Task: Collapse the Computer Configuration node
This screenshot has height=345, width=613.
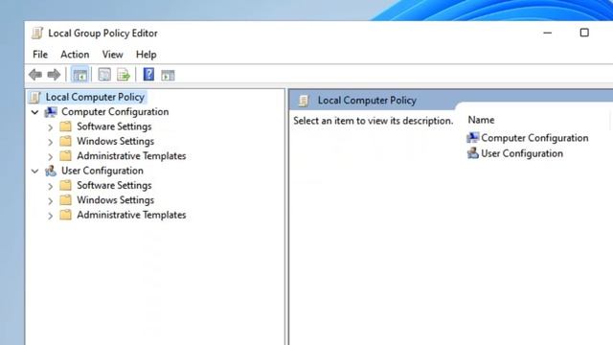Action: point(34,112)
